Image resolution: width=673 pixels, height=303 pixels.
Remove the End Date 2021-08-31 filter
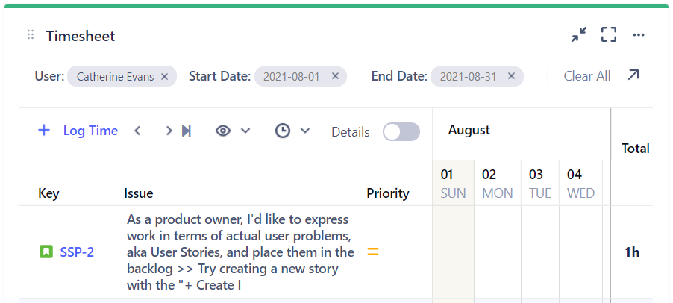pos(511,76)
